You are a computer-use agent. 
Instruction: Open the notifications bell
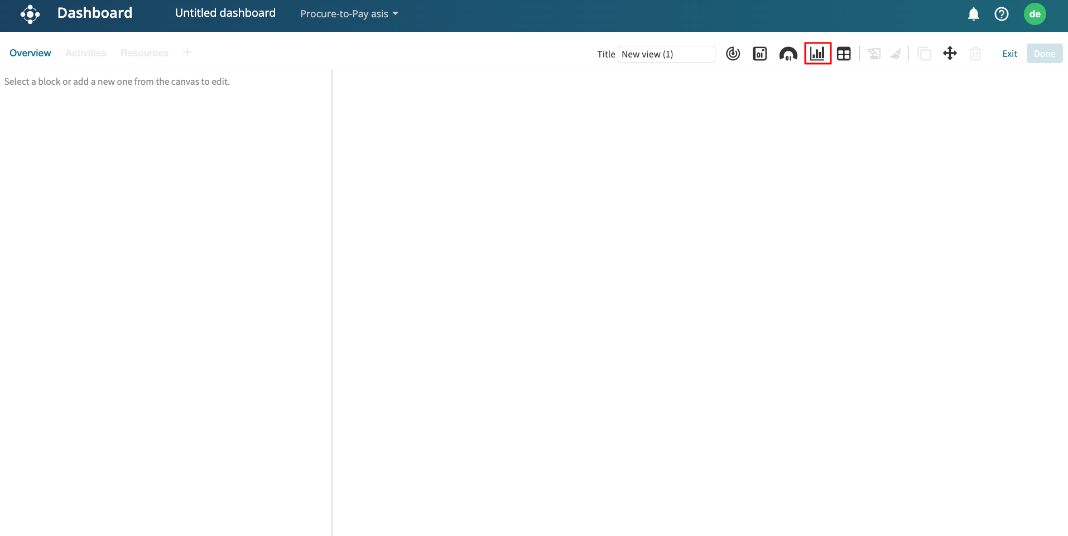pyautogui.click(x=973, y=14)
